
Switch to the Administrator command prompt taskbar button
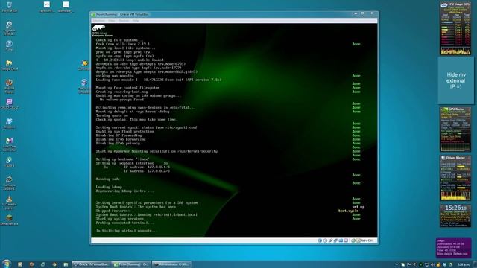point(171,264)
